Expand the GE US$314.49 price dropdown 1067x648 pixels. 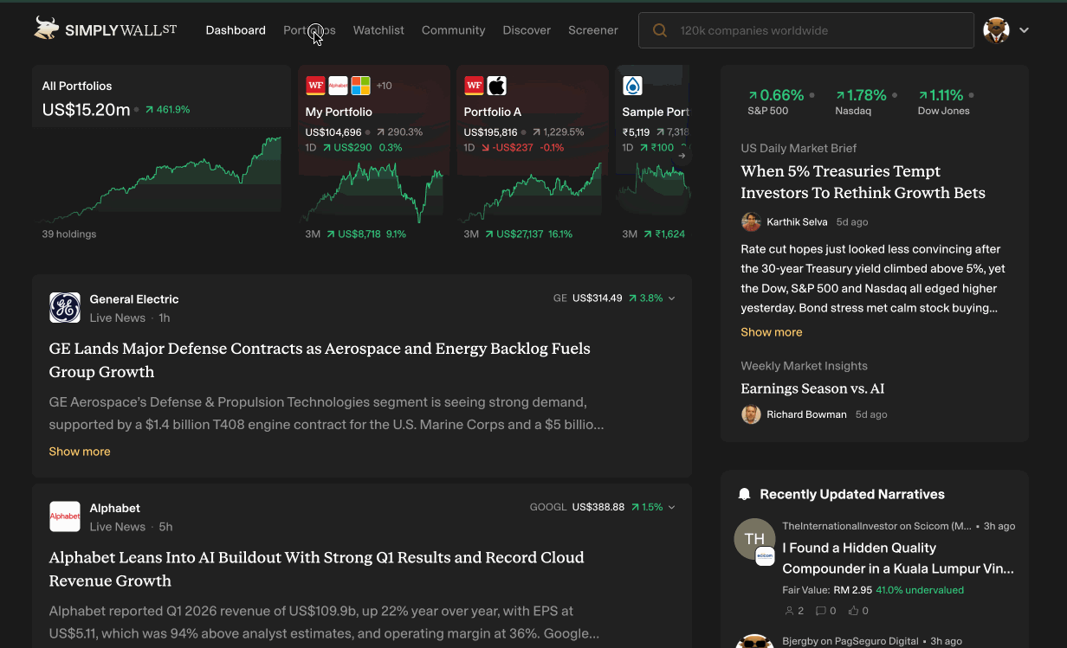pos(671,298)
